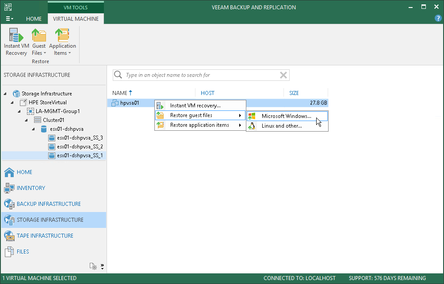Collapse the HPE StoreVirtual tree node
Viewport: 444px width, 284px height.
click(12, 102)
